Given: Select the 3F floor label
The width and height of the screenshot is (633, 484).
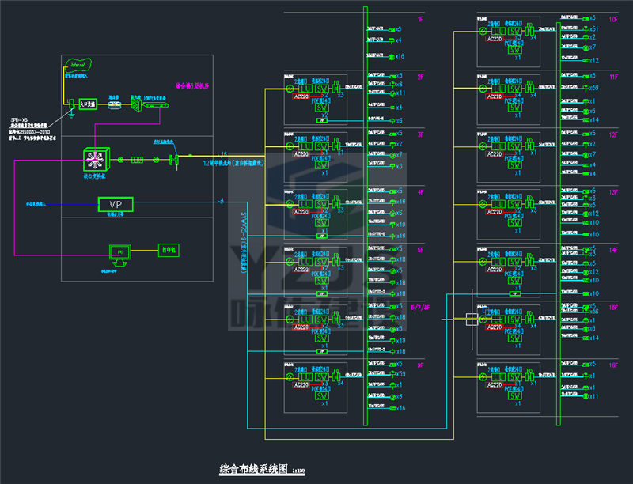Looking at the screenshot, I should click(x=421, y=134).
